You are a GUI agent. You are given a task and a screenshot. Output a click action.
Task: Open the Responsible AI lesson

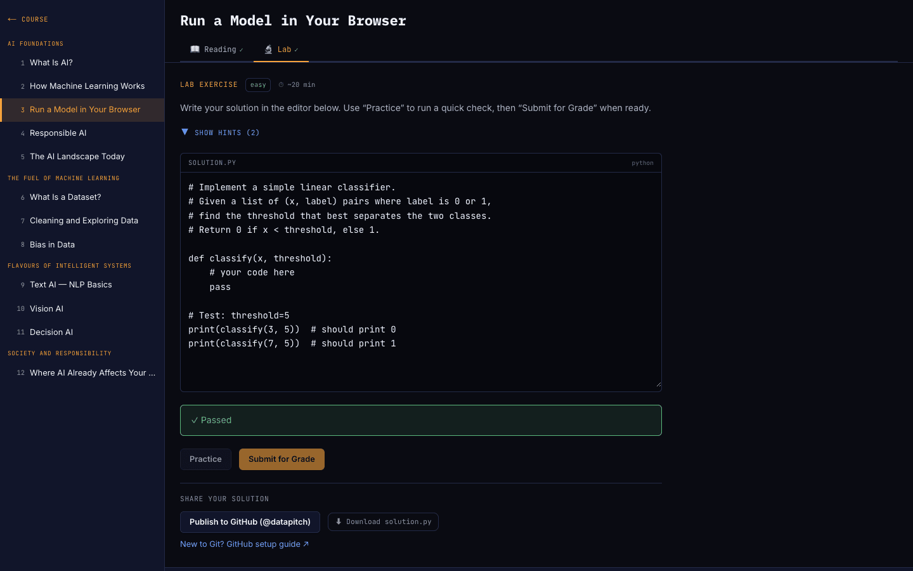(82, 133)
